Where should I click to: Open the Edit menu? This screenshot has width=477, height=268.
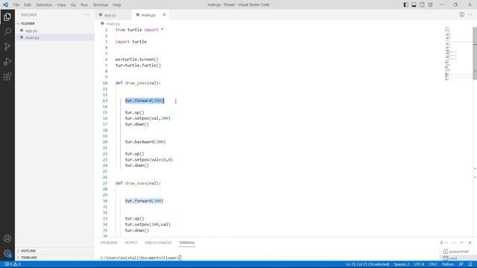point(28,5)
